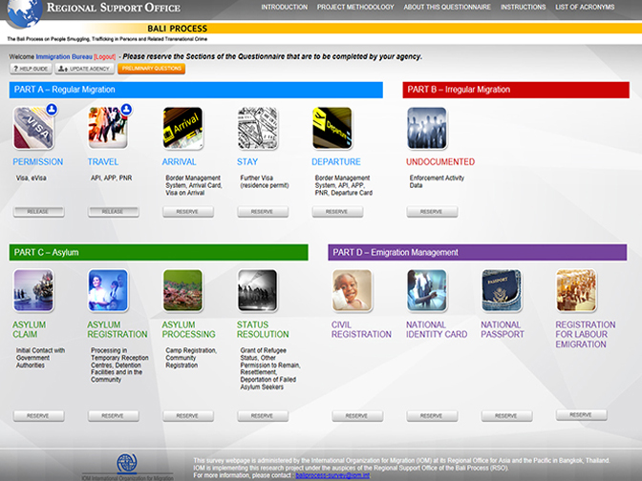Click the PERMISSION heading text
The image size is (642, 481).
[37, 162]
